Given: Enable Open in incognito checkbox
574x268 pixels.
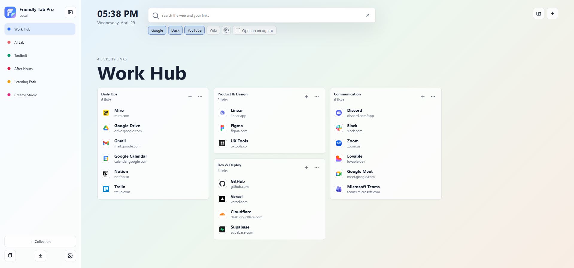Looking at the screenshot, I should [238, 30].
